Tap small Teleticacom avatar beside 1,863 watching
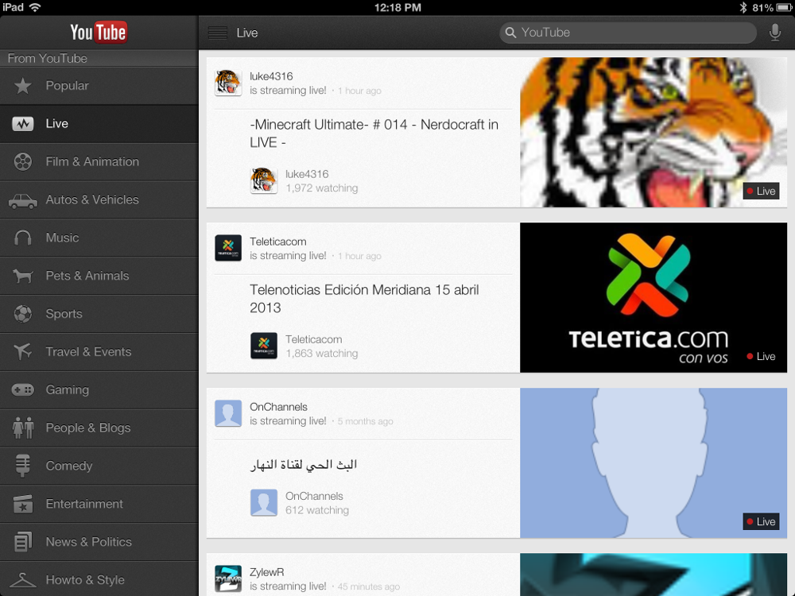The height and width of the screenshot is (596, 795). click(264, 346)
